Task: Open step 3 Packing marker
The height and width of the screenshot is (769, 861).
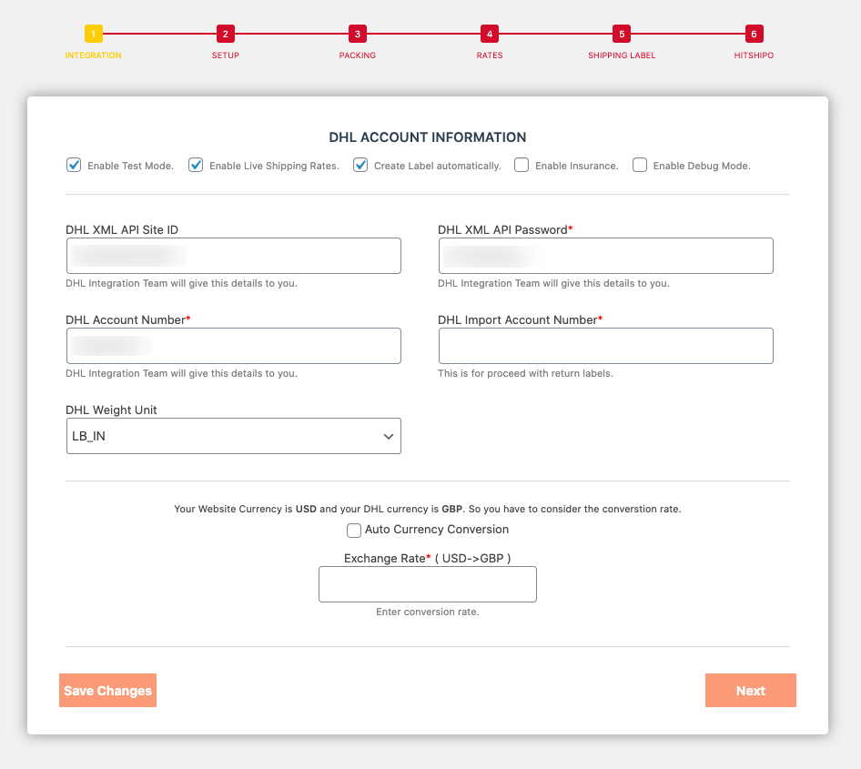Action: [358, 35]
